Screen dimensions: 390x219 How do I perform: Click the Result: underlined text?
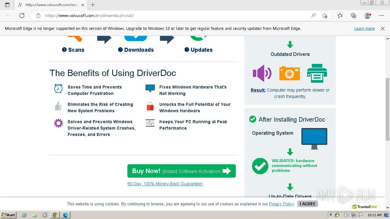[x=258, y=90]
